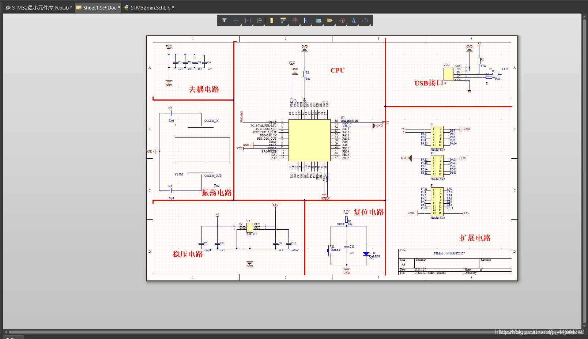Select the USB connector J1 symbol
588x339 pixels.
point(448,74)
